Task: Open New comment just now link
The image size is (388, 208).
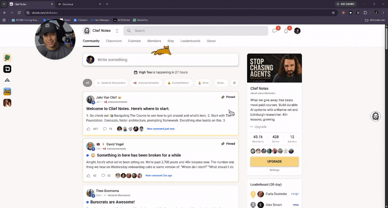Action: [161, 129]
